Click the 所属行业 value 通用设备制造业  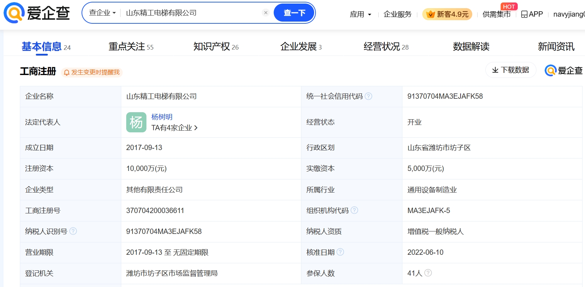coord(432,190)
